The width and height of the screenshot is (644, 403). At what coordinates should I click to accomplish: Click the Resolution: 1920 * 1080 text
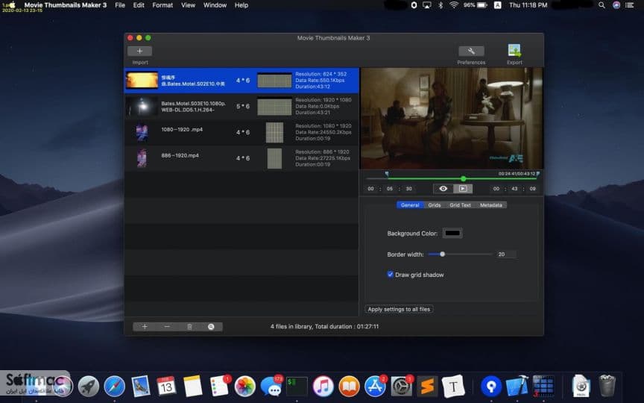point(323,100)
